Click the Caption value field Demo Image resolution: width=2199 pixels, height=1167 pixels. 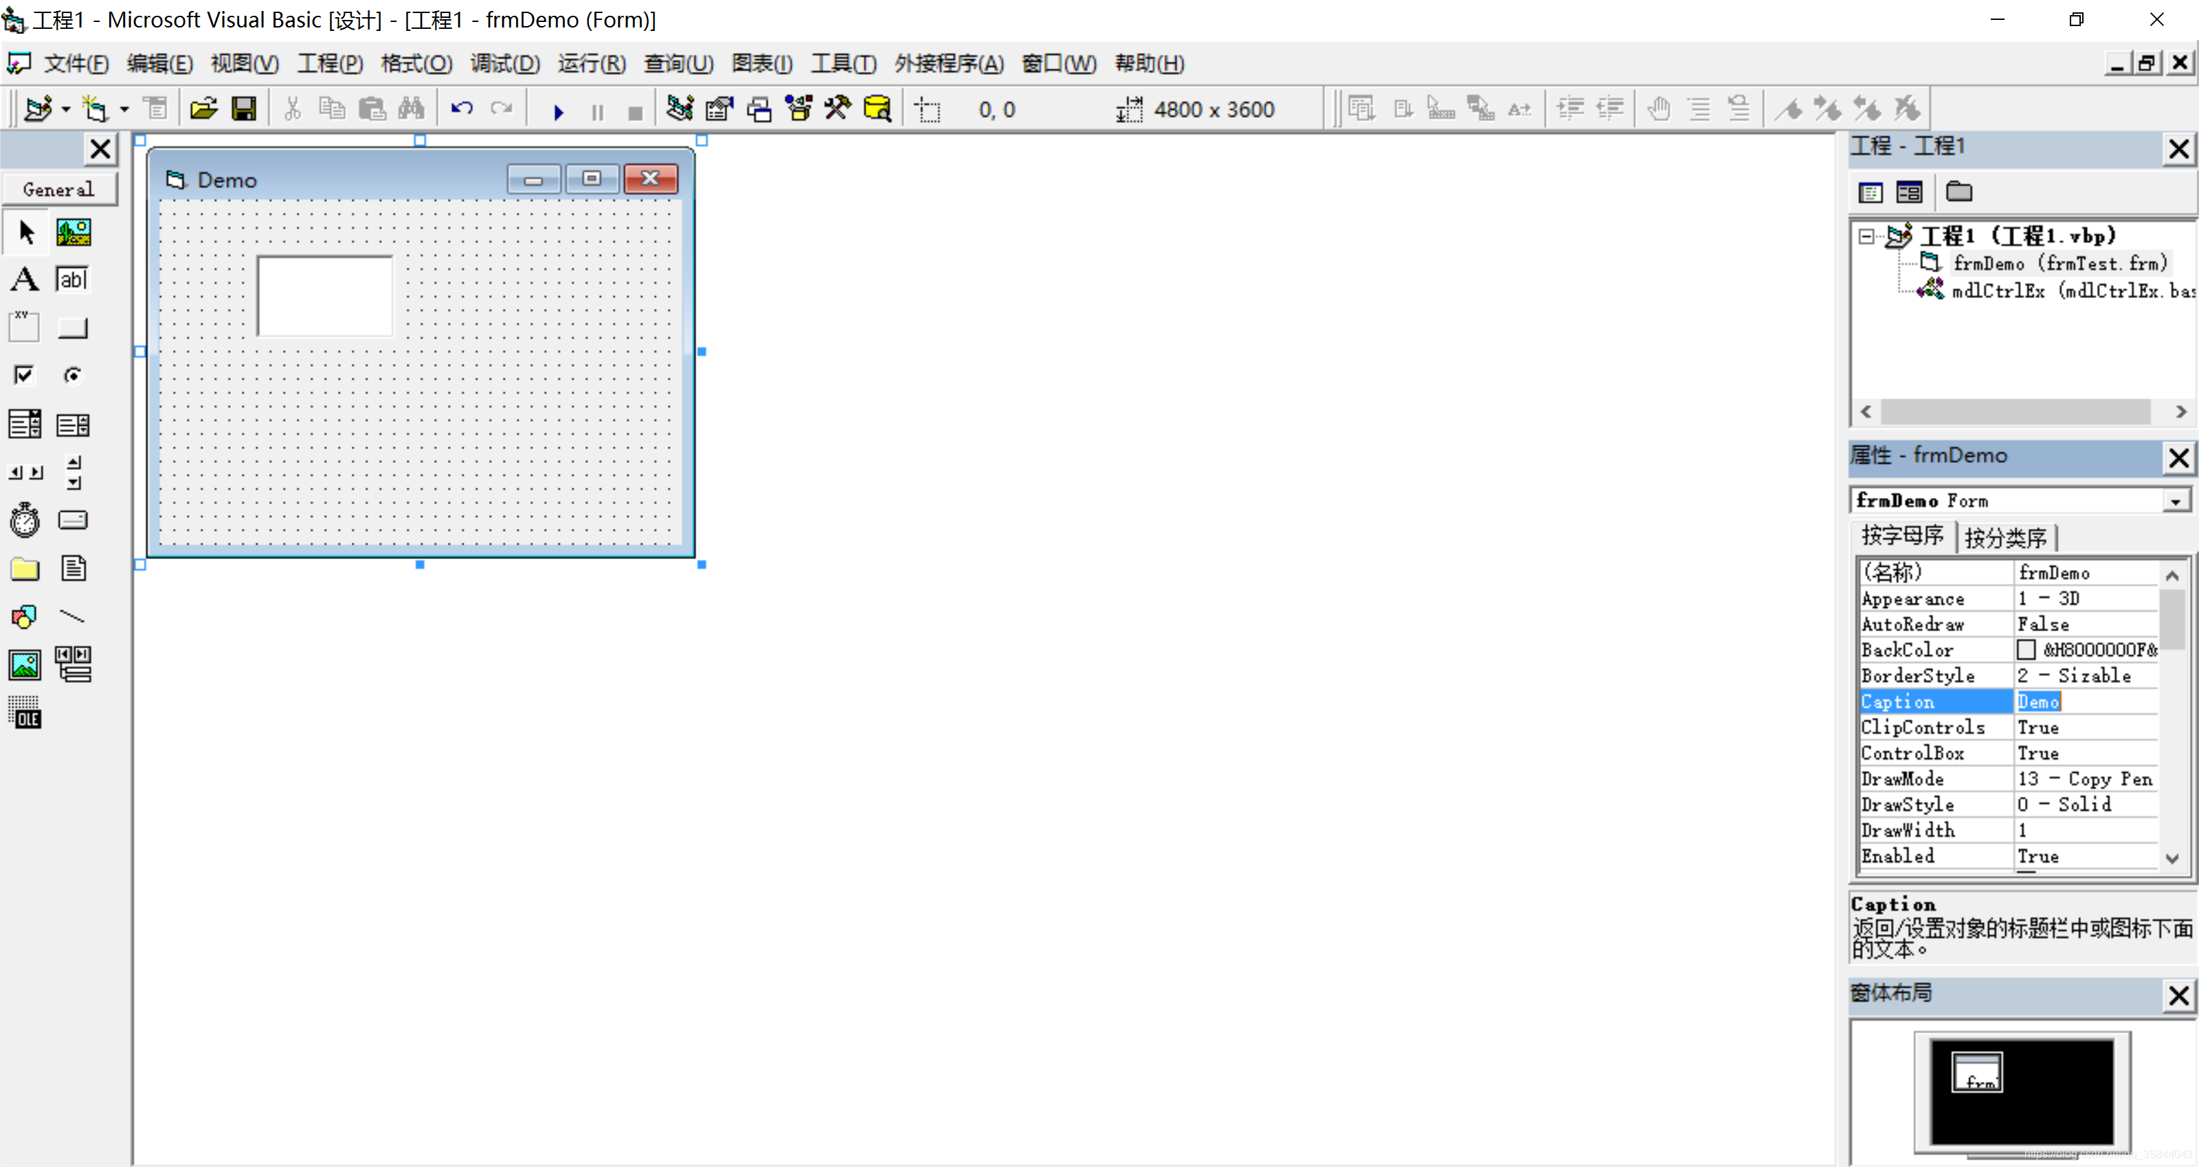pyautogui.click(x=2086, y=701)
